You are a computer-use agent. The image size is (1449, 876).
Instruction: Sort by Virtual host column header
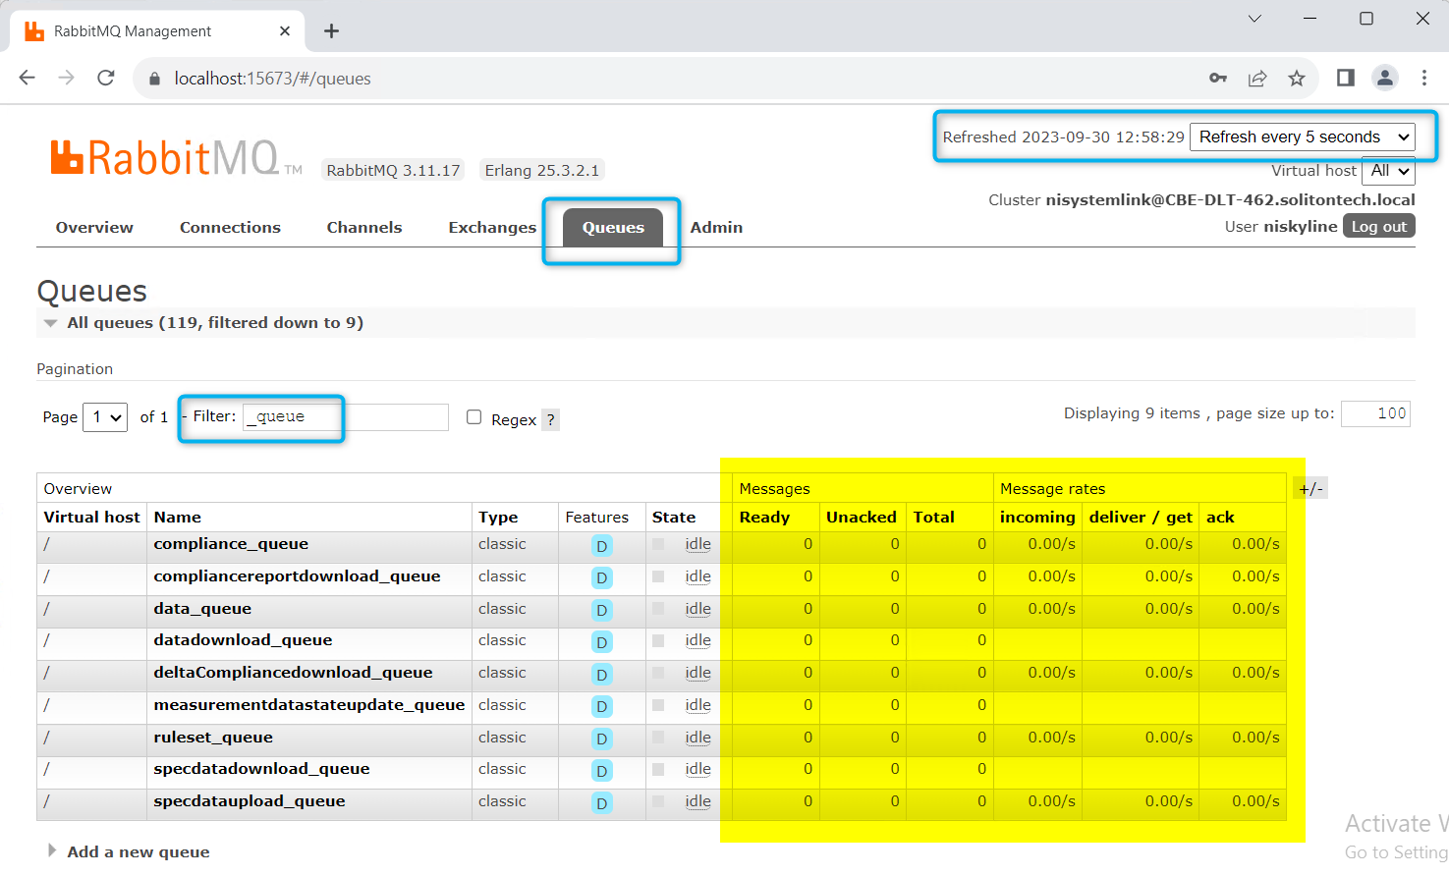point(91,518)
